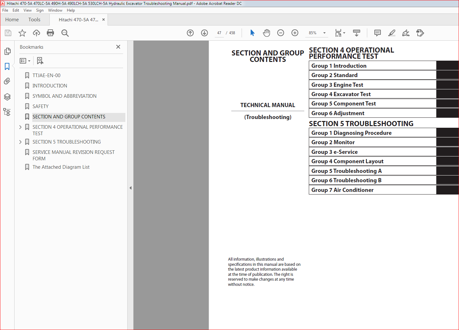This screenshot has width=459, height=330.
Task: Toggle the bookmarks panel icon
Action: (x=7, y=66)
